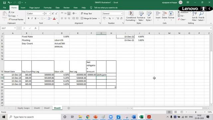The image size is (213, 120).
Task: Open Sort & Filter
Action: pos(194,16)
